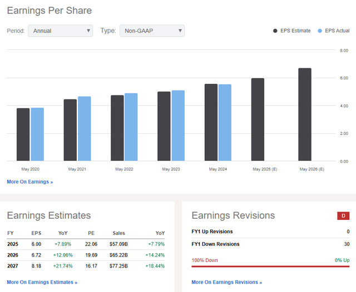The image size is (356, 292).
Task: Select the May 2025 estimate bar
Action: click(x=258, y=119)
